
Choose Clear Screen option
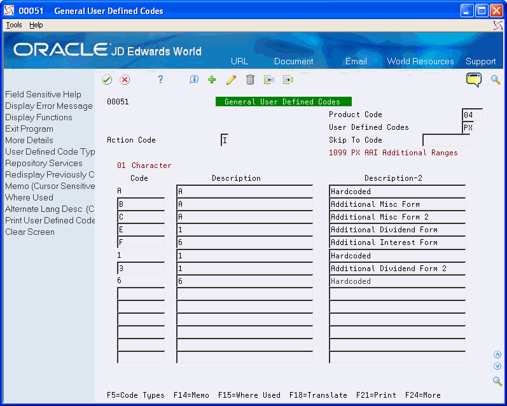click(x=30, y=232)
